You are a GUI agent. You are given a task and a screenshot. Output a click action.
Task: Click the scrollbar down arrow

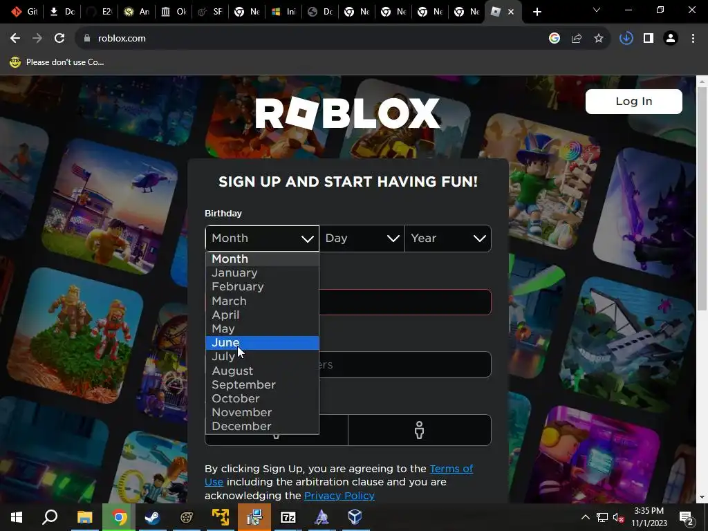pyautogui.click(x=702, y=498)
